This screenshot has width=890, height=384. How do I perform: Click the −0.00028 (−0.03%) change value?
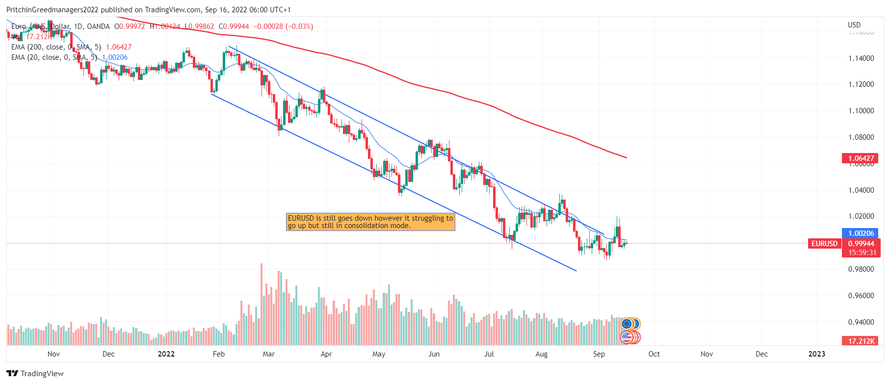point(283,26)
